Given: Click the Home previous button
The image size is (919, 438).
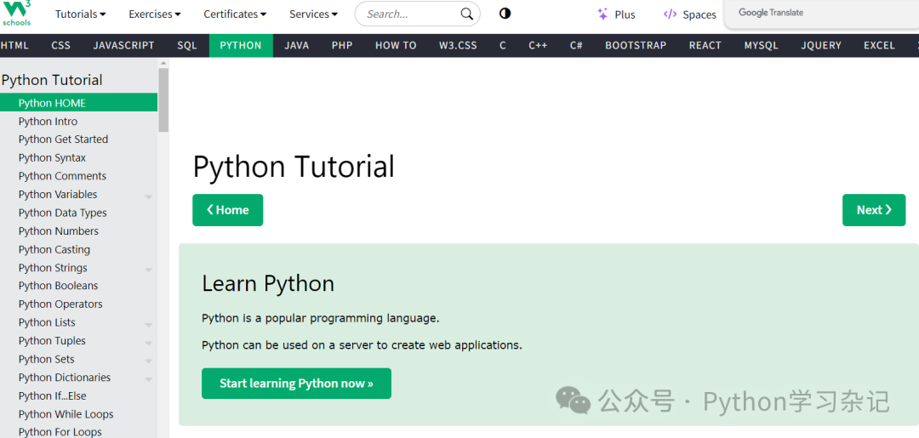Looking at the screenshot, I should (227, 209).
